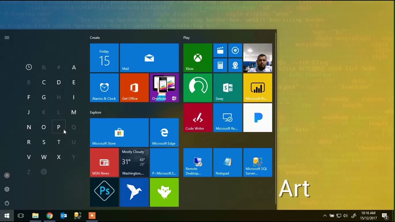
Task: Open Outlook from the taskbar
Action: pos(64,216)
